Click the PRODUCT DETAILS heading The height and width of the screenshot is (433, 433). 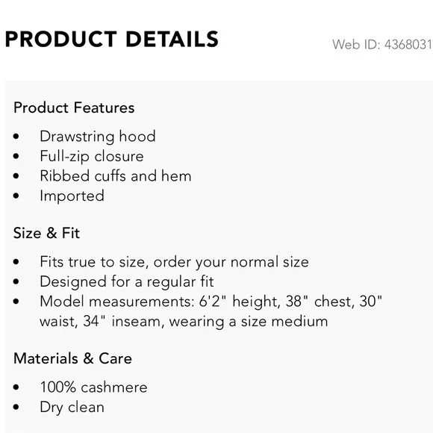111,40
